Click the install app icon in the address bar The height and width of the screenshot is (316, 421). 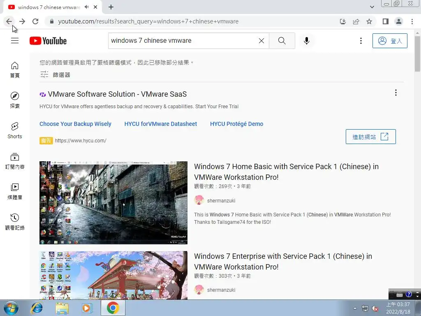click(343, 21)
